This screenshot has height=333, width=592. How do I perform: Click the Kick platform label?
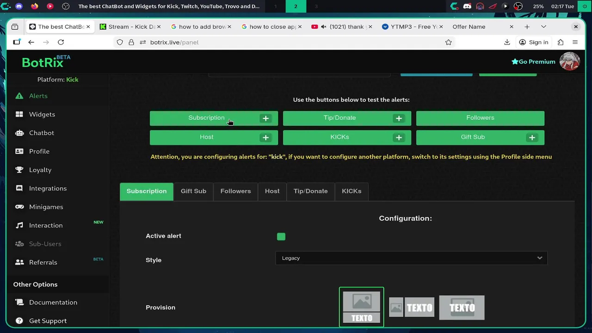click(72, 80)
